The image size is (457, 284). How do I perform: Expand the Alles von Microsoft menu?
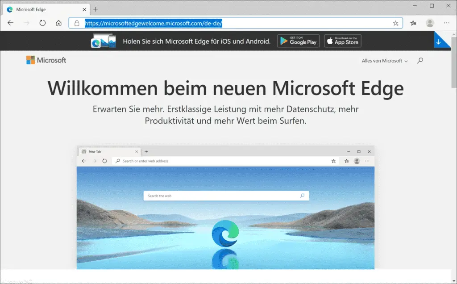click(x=385, y=61)
